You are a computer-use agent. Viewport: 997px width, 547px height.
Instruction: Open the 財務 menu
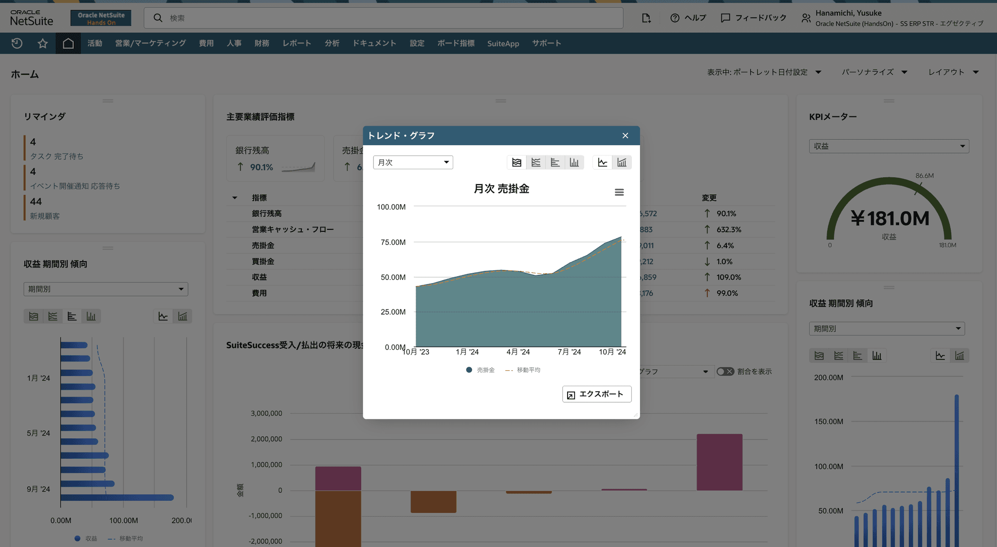[262, 43]
